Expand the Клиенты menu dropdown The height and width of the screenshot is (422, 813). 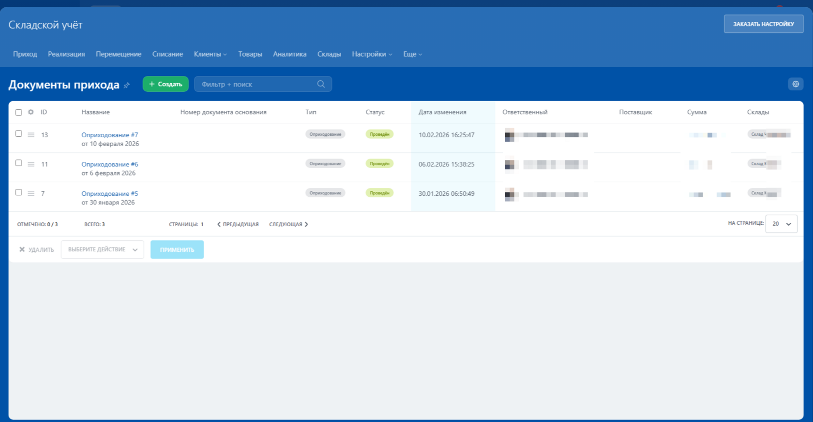click(x=211, y=54)
